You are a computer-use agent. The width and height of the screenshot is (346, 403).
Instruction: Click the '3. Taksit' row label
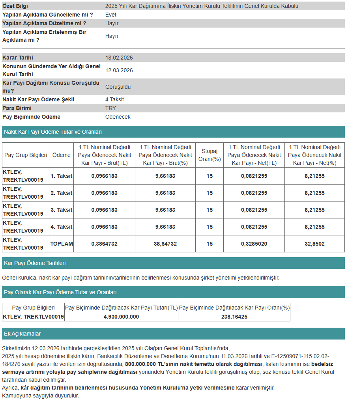pyautogui.click(x=62, y=210)
